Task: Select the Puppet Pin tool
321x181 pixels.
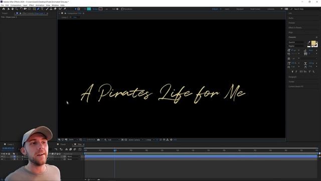Action: click(65, 9)
